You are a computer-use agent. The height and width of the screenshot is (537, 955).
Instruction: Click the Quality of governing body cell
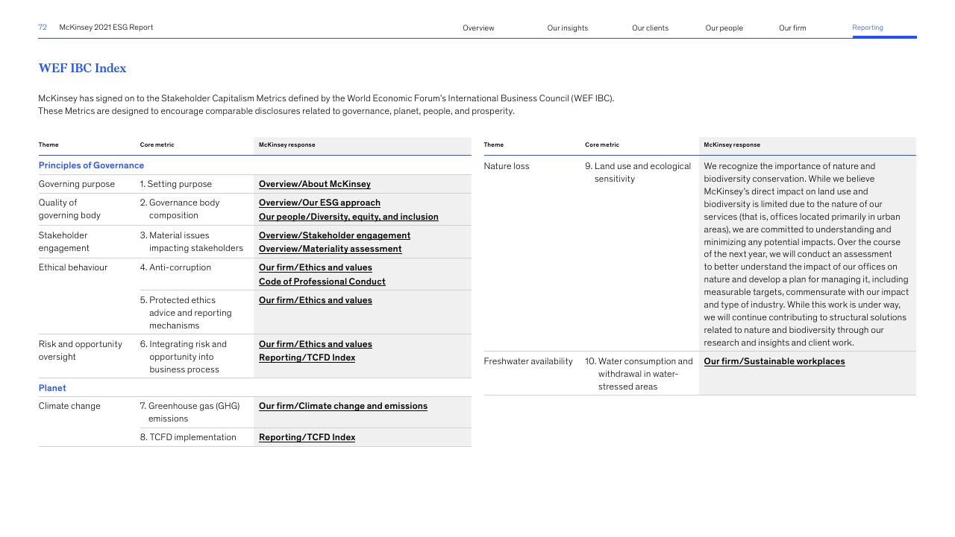(69, 209)
